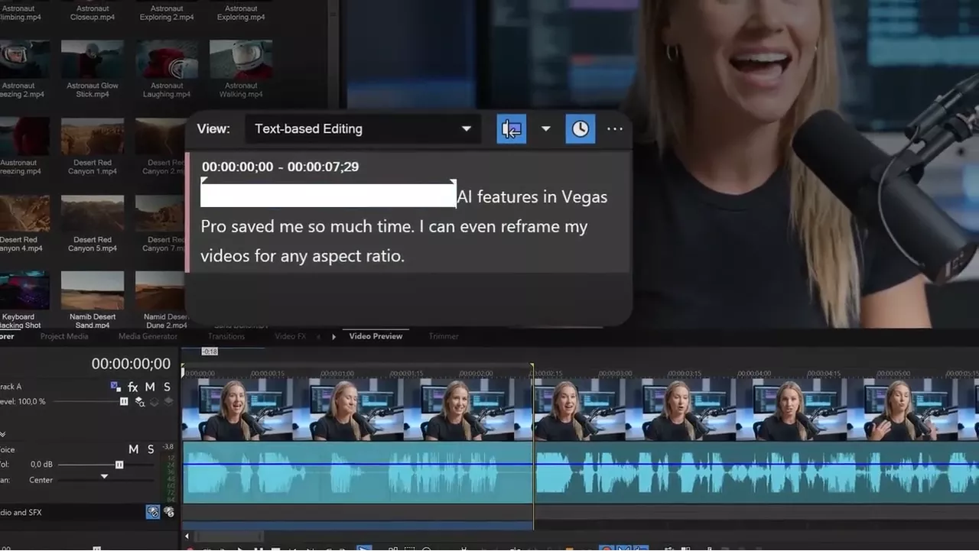Select the second audio waveform clip on Voice

coord(756,472)
